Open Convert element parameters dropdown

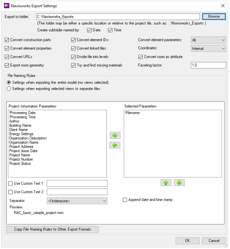tap(208, 40)
